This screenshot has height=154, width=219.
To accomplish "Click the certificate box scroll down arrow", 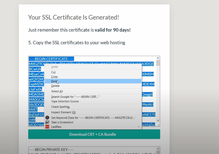I will 158,121.
